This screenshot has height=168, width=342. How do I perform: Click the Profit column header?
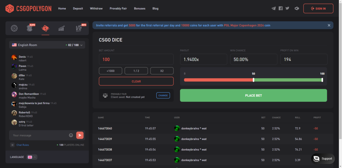[317, 118]
